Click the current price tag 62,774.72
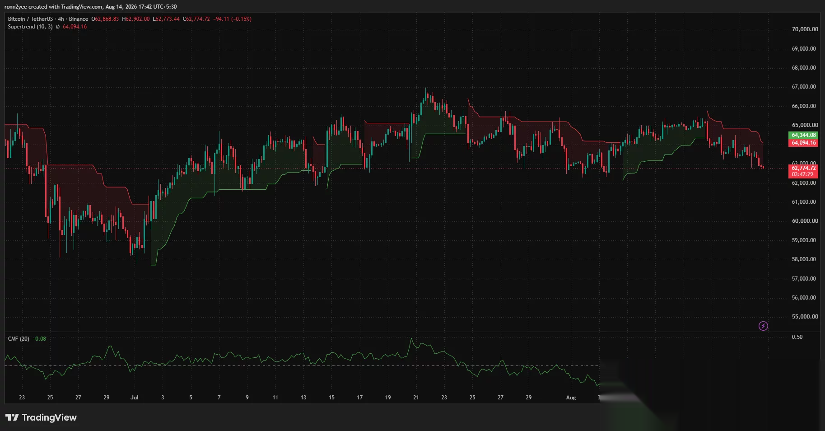The height and width of the screenshot is (431, 825). point(803,168)
